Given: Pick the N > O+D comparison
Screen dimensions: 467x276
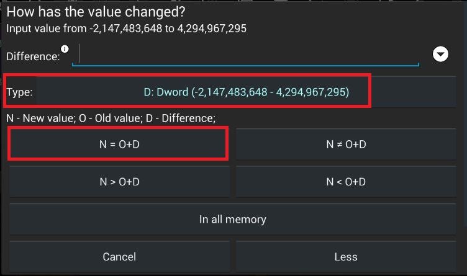Looking at the screenshot, I should (x=119, y=182).
